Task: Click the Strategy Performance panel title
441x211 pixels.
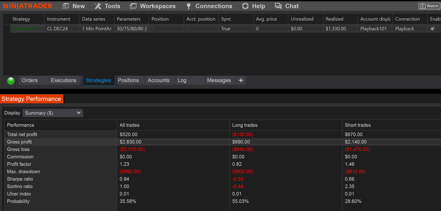Action: point(31,99)
